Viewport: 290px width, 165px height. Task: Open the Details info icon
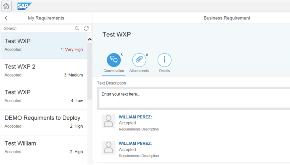point(164,60)
